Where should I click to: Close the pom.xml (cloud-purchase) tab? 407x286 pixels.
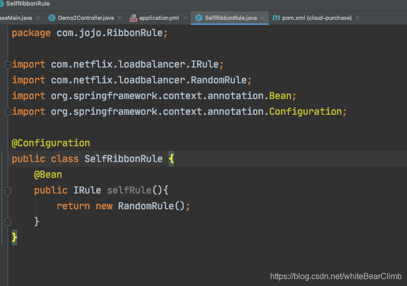358,18
